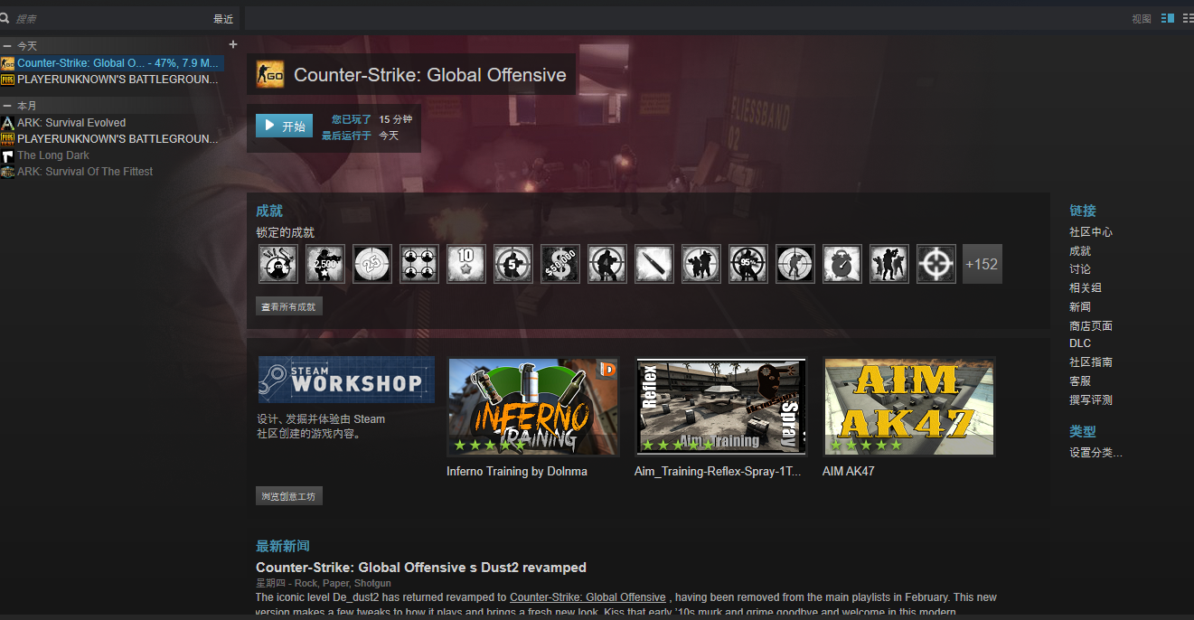Add a category with the plus icon
Screen dimensions: 1194x620
tap(233, 44)
